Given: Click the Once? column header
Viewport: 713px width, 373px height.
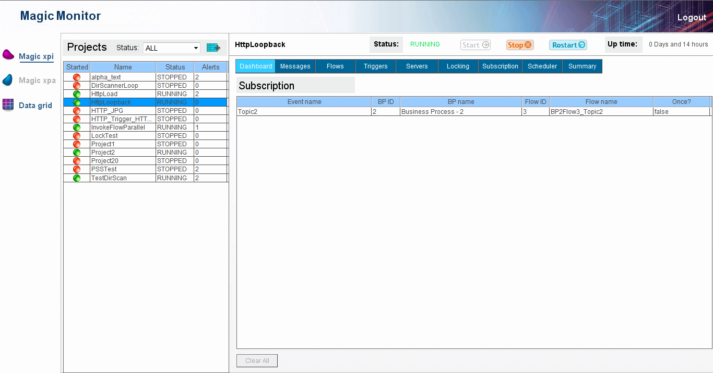Looking at the screenshot, I should point(682,102).
